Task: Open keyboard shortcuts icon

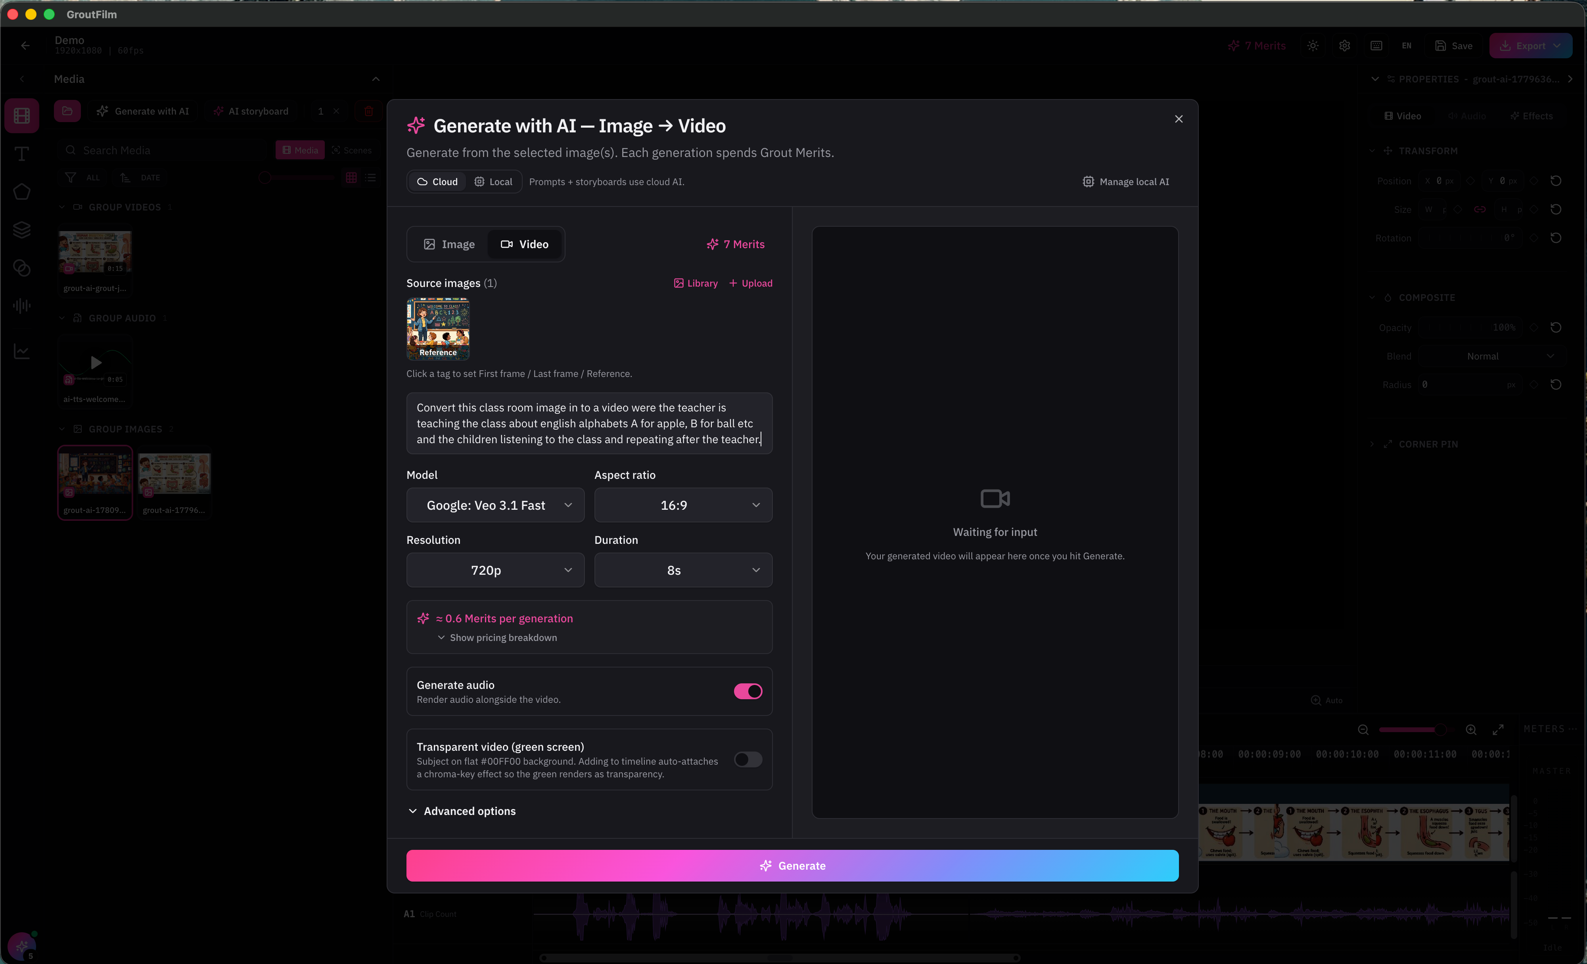Action: [x=1376, y=46]
